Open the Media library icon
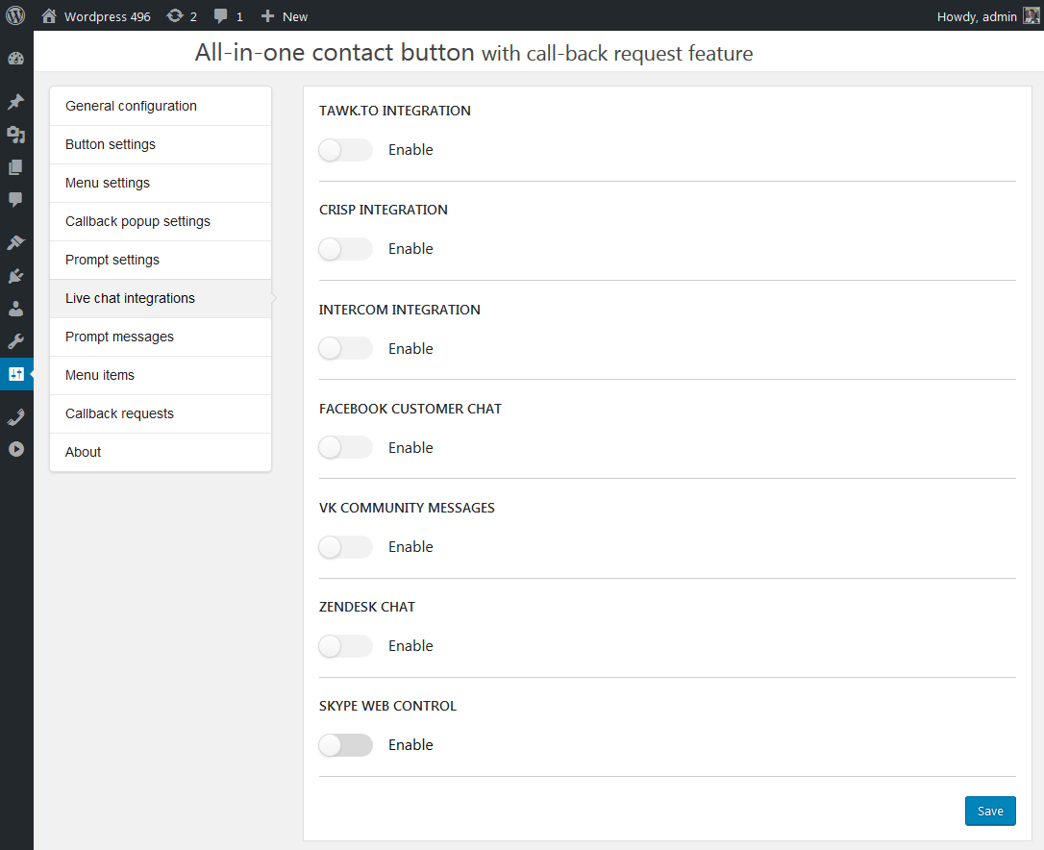The width and height of the screenshot is (1044, 850). (15, 135)
